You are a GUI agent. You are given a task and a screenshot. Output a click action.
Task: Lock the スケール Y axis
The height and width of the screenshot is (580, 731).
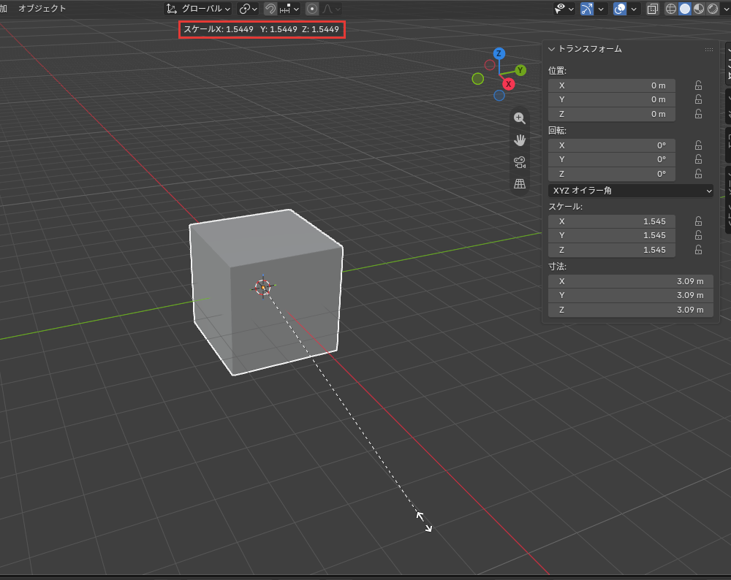pos(698,235)
